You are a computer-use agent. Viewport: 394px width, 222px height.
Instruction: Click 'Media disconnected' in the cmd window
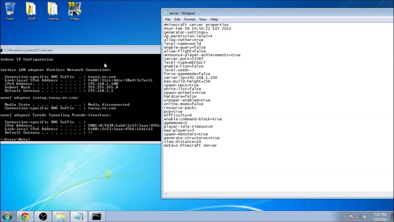tap(109, 105)
